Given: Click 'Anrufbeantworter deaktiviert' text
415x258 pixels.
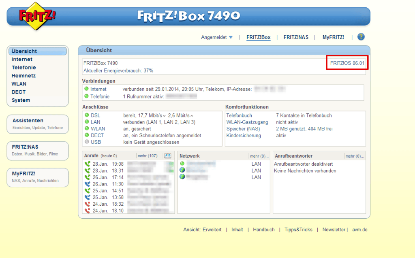Looking at the screenshot, I should tap(303, 164).
